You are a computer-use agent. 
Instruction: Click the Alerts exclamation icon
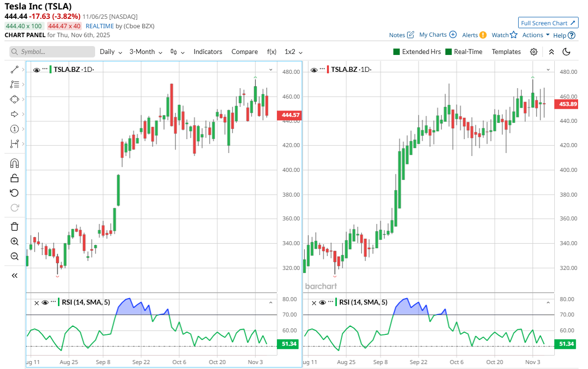coord(483,35)
